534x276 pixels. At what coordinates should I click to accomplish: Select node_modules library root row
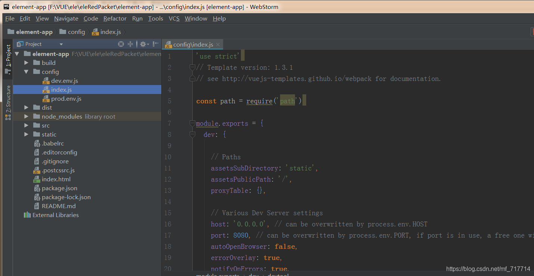(87, 116)
